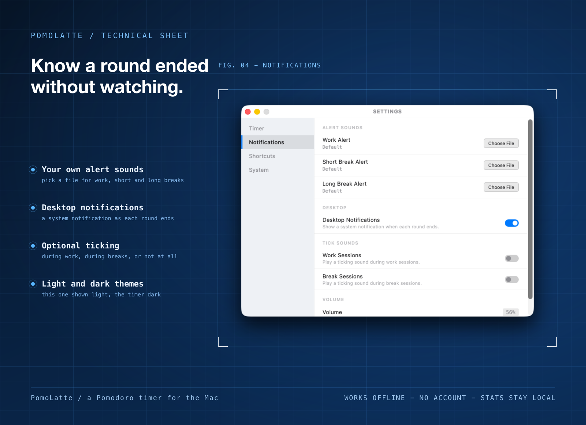
Task: Click 'Play a ticking sound during work sessions.'
Action: 371,262
